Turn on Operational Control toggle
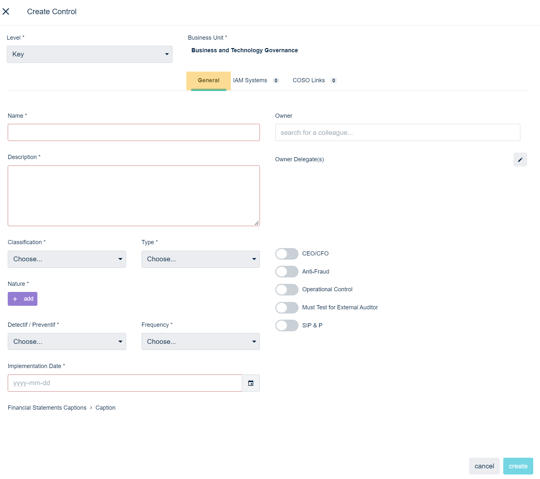 coord(287,290)
